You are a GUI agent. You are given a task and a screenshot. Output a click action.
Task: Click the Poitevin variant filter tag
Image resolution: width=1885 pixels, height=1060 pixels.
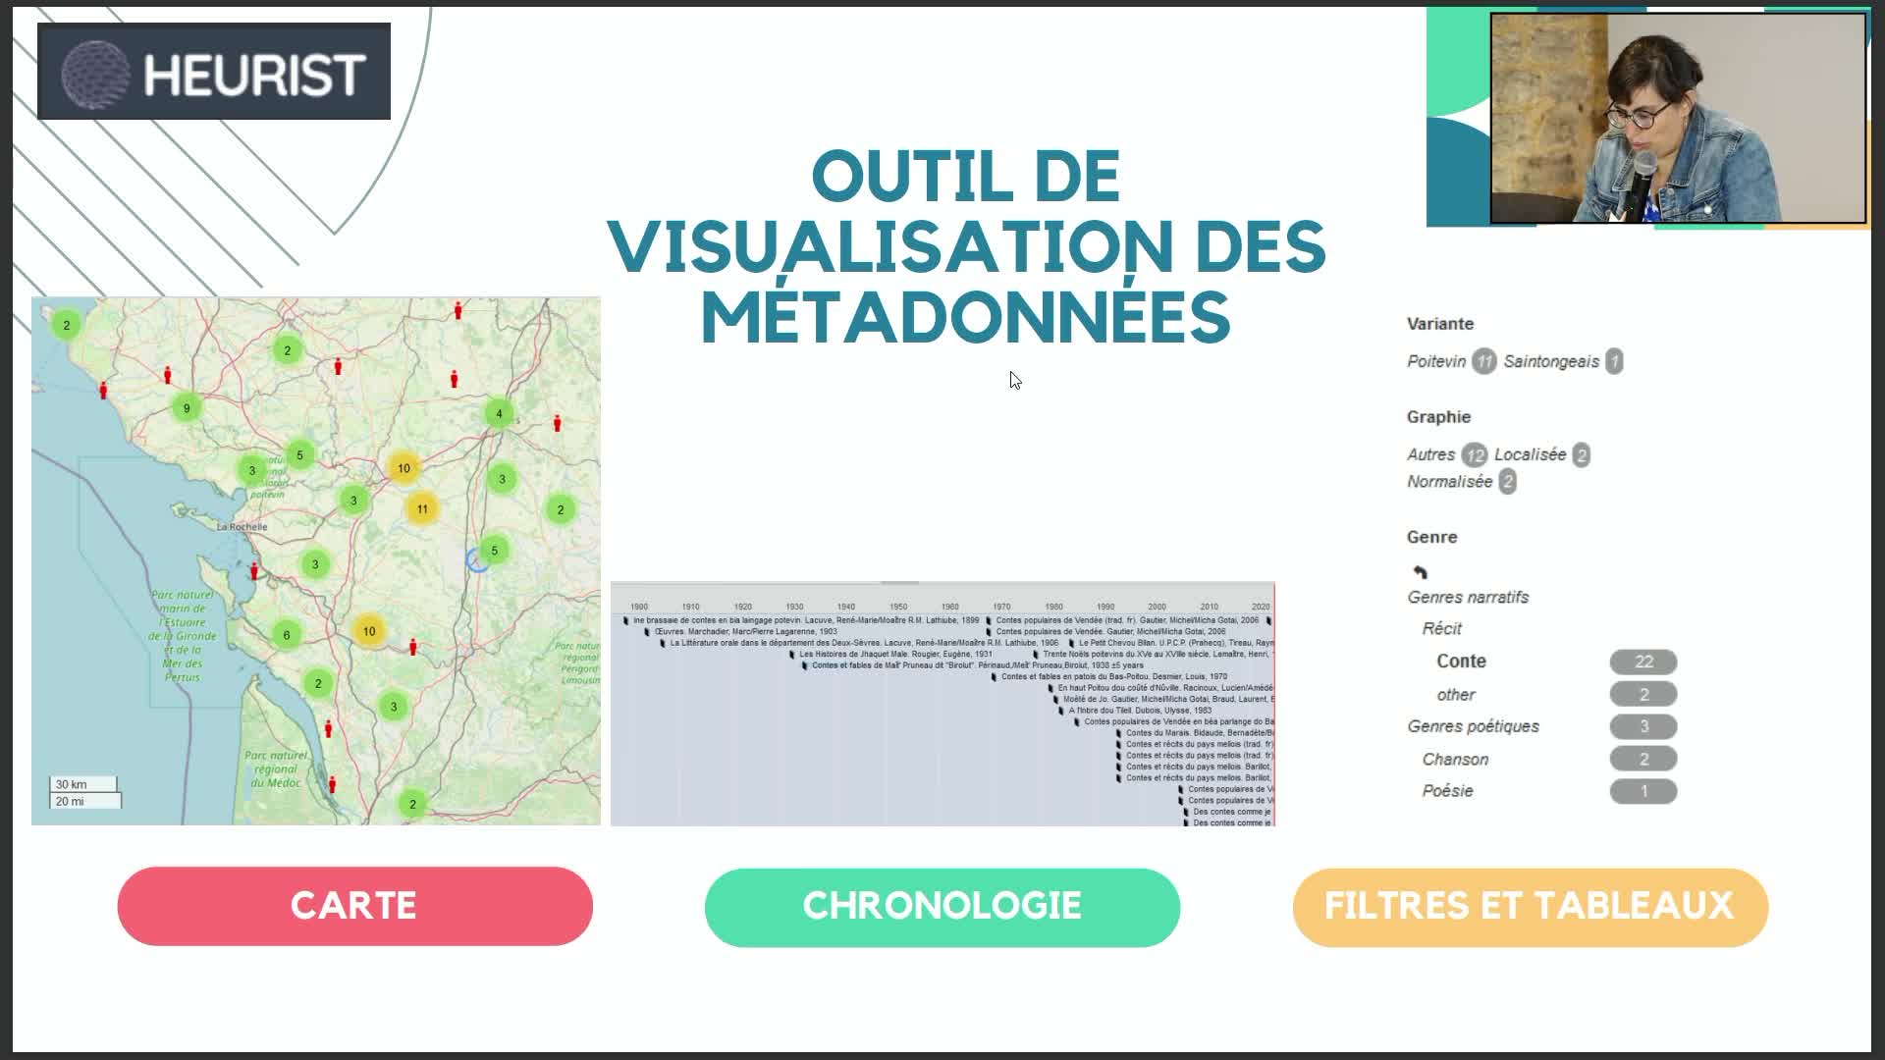tap(1434, 361)
